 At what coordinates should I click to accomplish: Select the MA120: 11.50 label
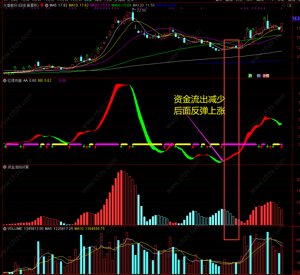point(144,5)
